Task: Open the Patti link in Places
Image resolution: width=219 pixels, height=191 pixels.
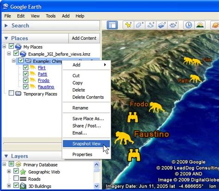Action: [x=43, y=74]
